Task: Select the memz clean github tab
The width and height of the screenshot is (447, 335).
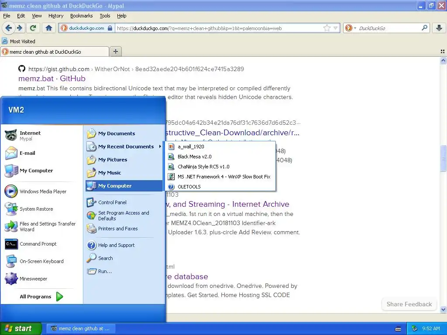Action: click(55, 51)
